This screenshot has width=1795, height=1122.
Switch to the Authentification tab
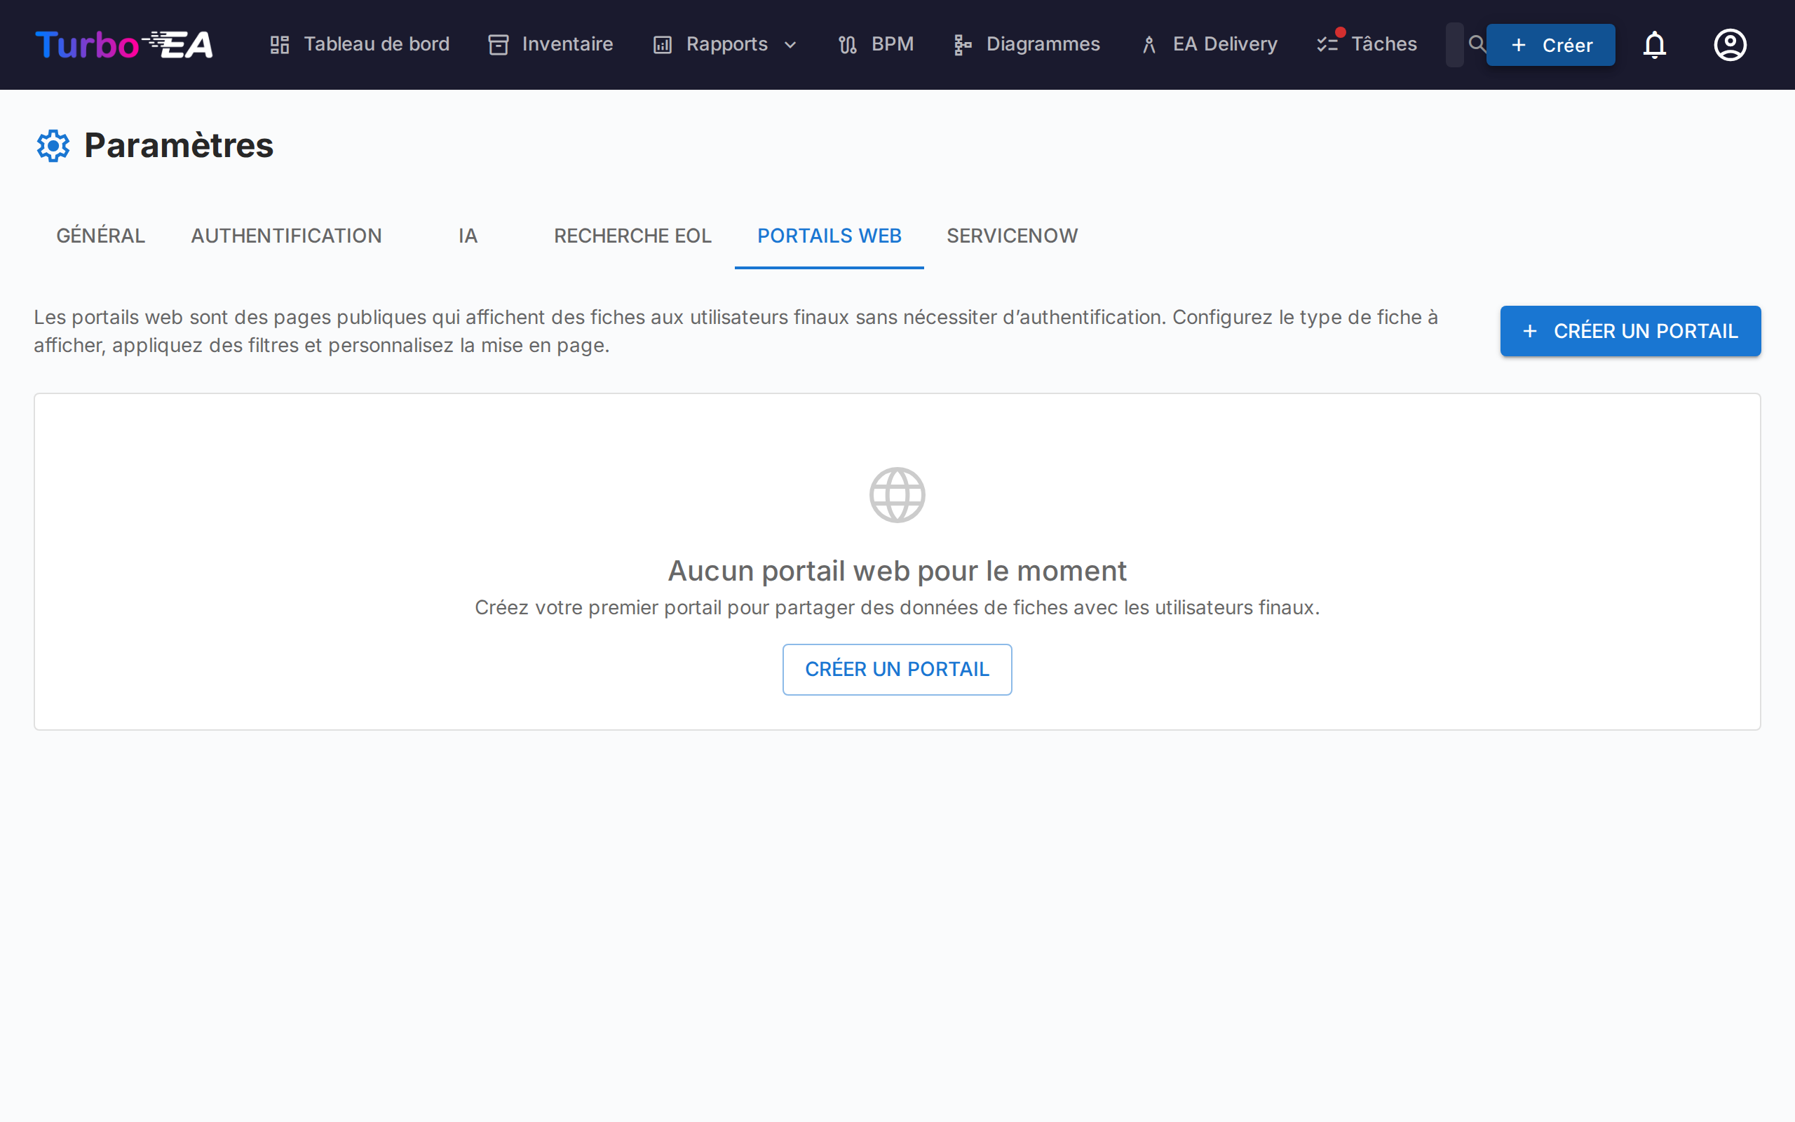click(286, 235)
